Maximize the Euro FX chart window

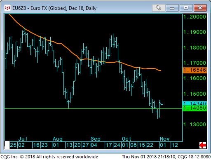click(x=186, y=8)
